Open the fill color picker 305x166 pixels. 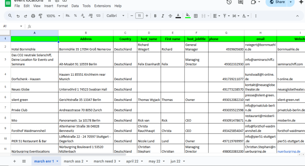[x=187, y=16]
